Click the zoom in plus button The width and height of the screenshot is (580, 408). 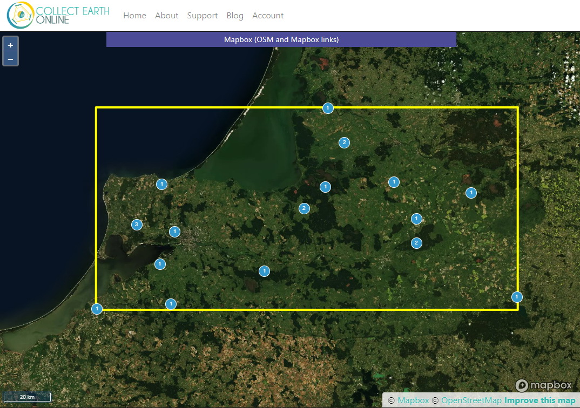point(10,45)
